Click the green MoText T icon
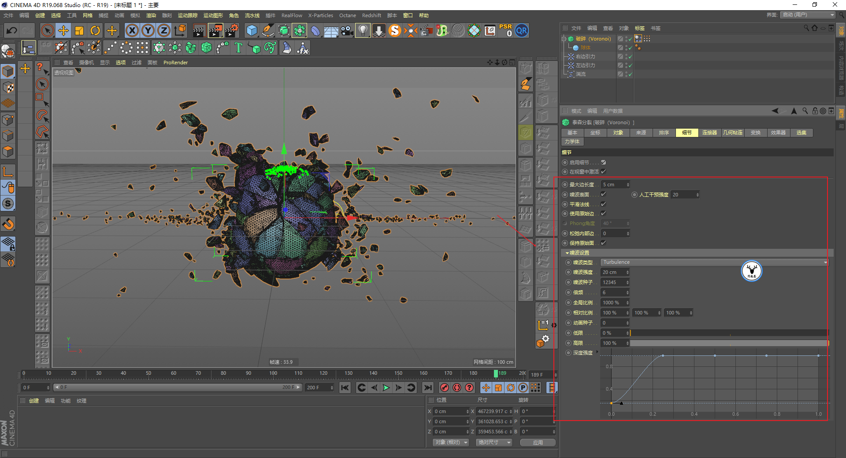Viewport: 846px width, 458px height. pyautogui.click(x=238, y=48)
